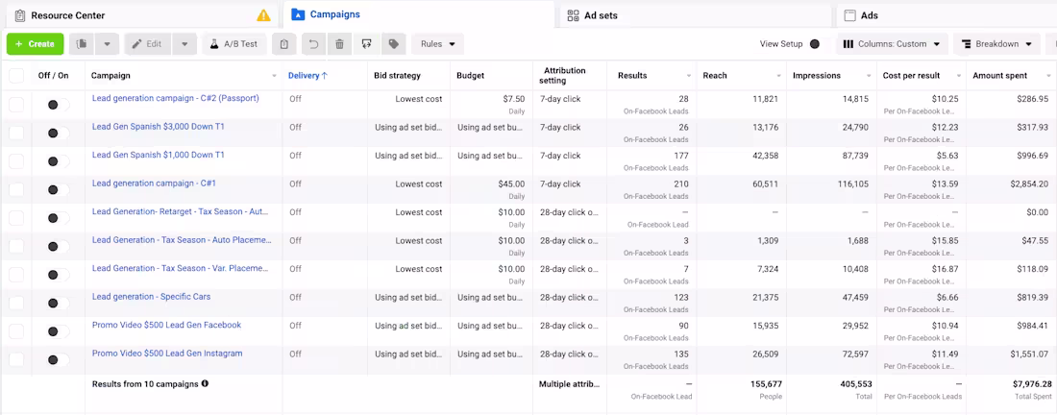Click the green Create button
This screenshot has height=415, width=1057.
[x=36, y=44]
